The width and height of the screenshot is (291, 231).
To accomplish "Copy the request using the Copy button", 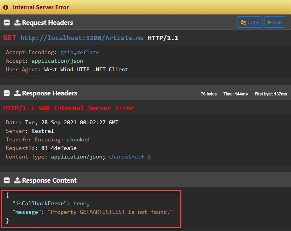I will [250, 22].
